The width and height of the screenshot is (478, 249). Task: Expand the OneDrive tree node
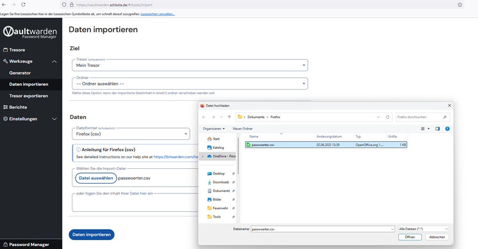click(203, 156)
